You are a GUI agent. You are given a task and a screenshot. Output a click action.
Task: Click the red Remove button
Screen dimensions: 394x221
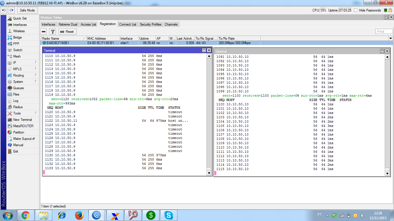tap(44, 32)
